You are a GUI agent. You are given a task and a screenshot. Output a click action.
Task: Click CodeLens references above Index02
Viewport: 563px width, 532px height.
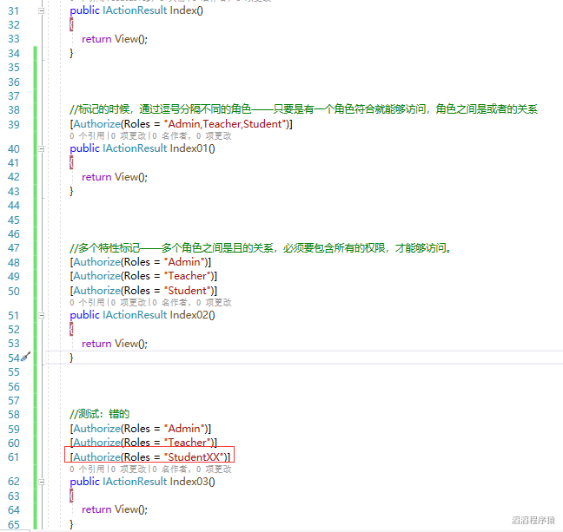pos(87,302)
